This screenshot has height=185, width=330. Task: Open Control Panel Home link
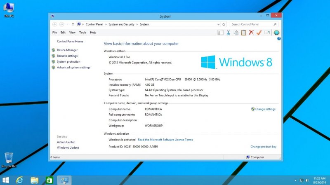[70, 42]
